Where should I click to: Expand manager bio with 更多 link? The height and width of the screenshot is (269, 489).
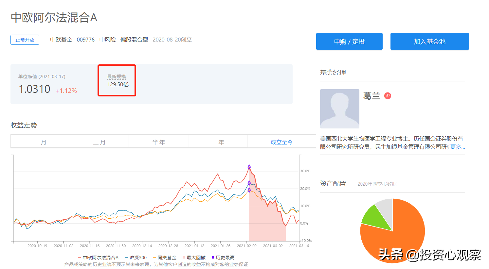click(457, 147)
